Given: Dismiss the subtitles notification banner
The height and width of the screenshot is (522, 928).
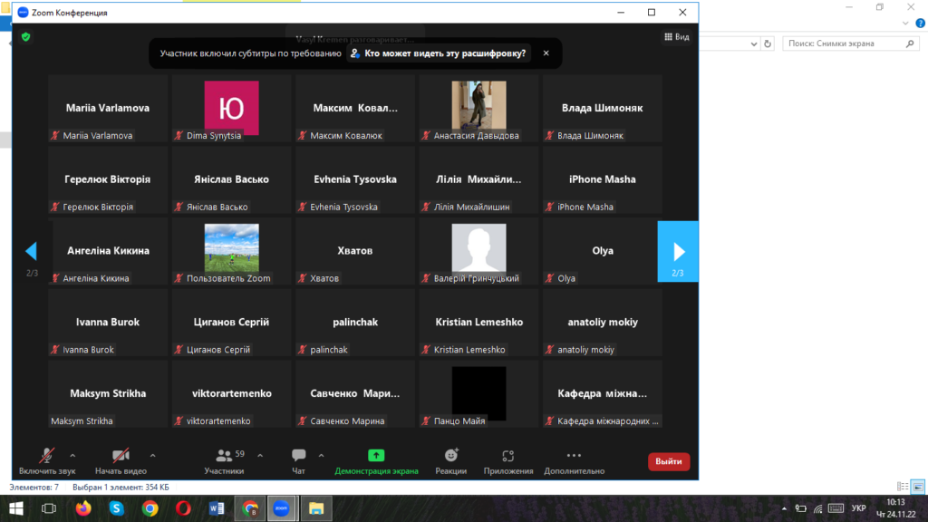Looking at the screenshot, I should pos(546,53).
